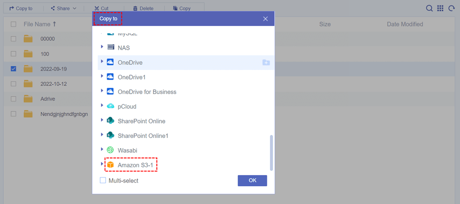Toggle the select-all checkbox in header
This screenshot has height=204, width=460.
(14, 24)
